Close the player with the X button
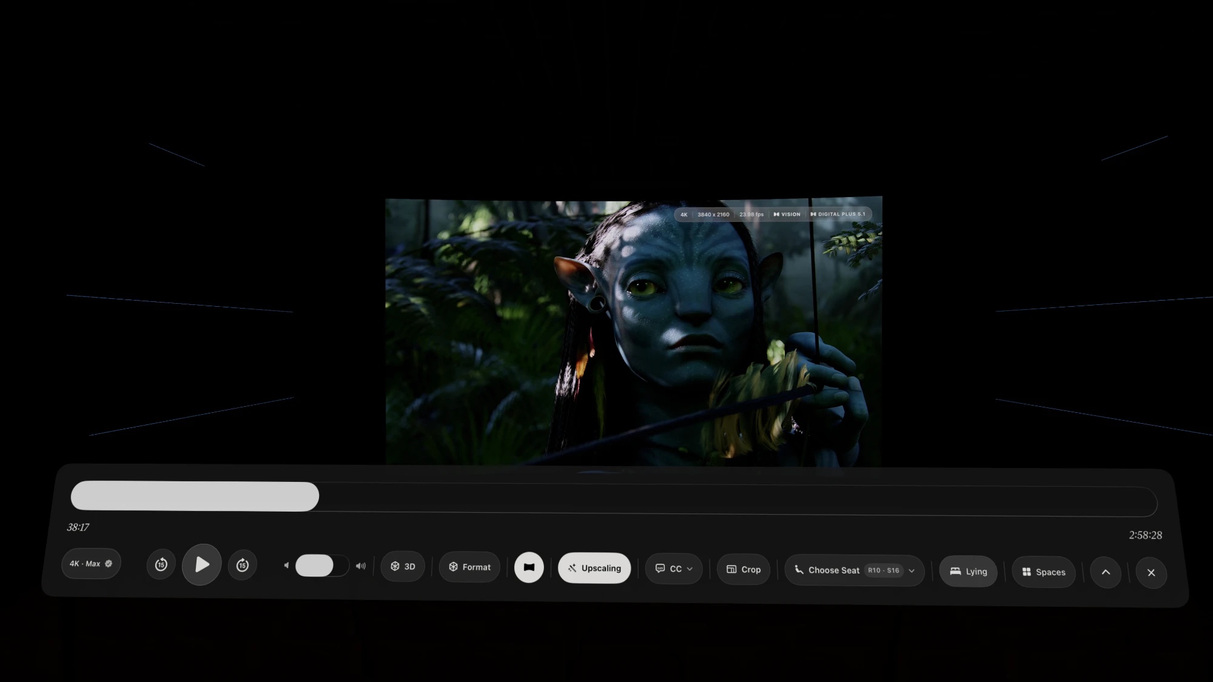This screenshot has width=1213, height=682. tap(1151, 573)
